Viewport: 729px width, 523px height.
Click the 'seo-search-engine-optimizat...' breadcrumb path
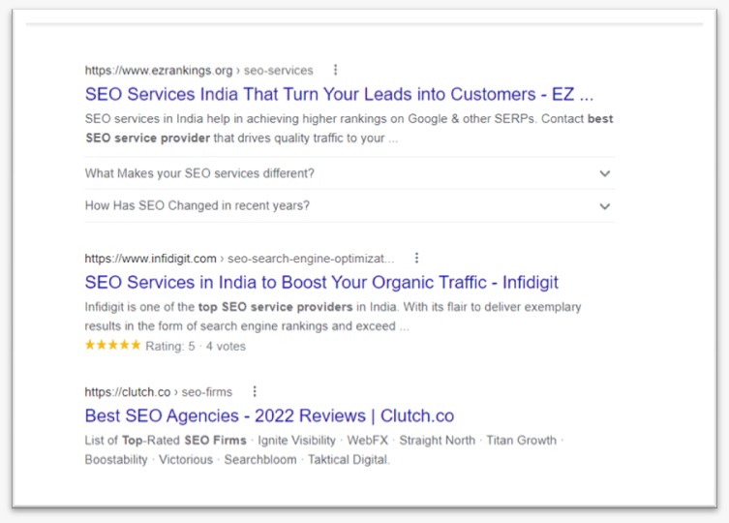[311, 259]
